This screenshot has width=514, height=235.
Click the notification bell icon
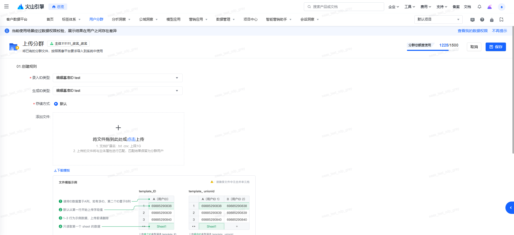(479, 7)
